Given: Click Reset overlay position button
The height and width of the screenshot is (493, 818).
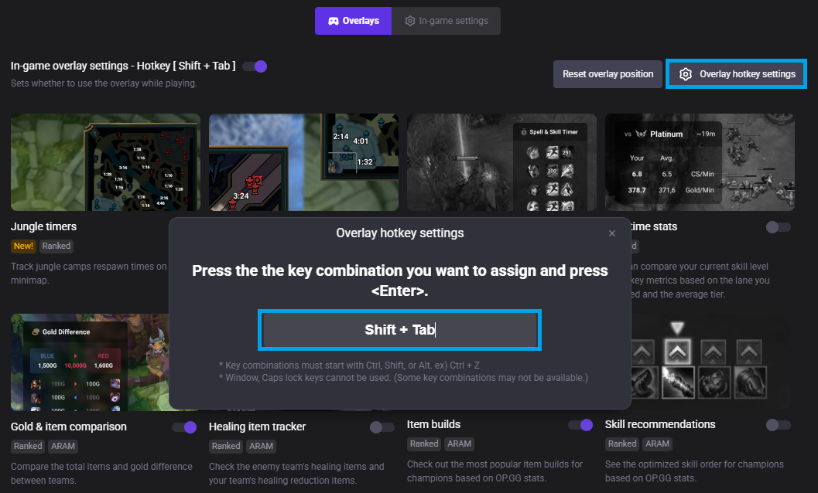Looking at the screenshot, I should (x=608, y=74).
